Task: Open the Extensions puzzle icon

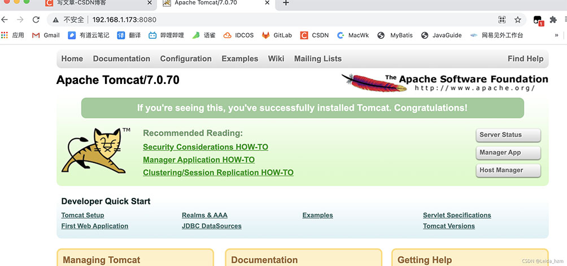Action: click(x=553, y=20)
